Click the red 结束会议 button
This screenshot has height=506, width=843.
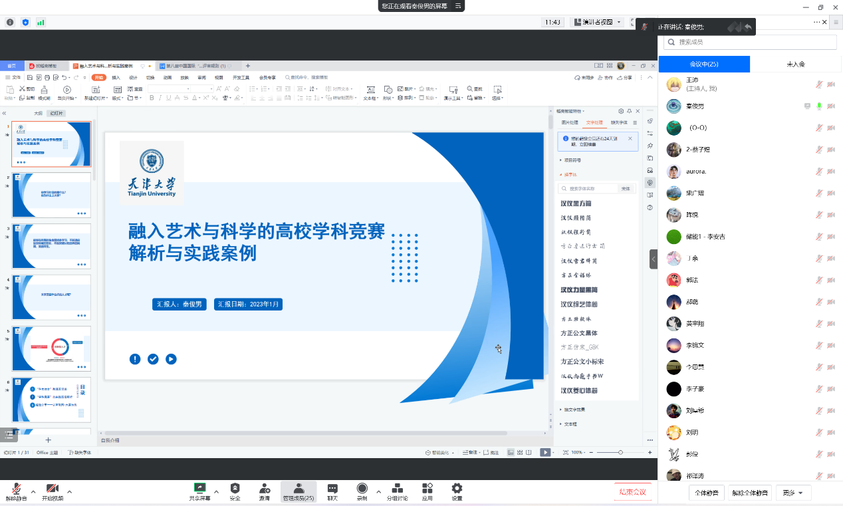[632, 492]
